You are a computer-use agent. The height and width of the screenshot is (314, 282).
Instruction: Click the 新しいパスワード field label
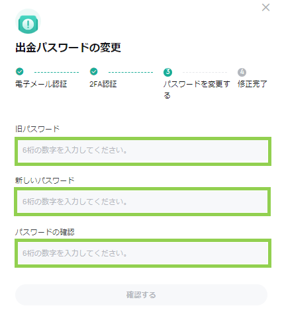[45, 180]
